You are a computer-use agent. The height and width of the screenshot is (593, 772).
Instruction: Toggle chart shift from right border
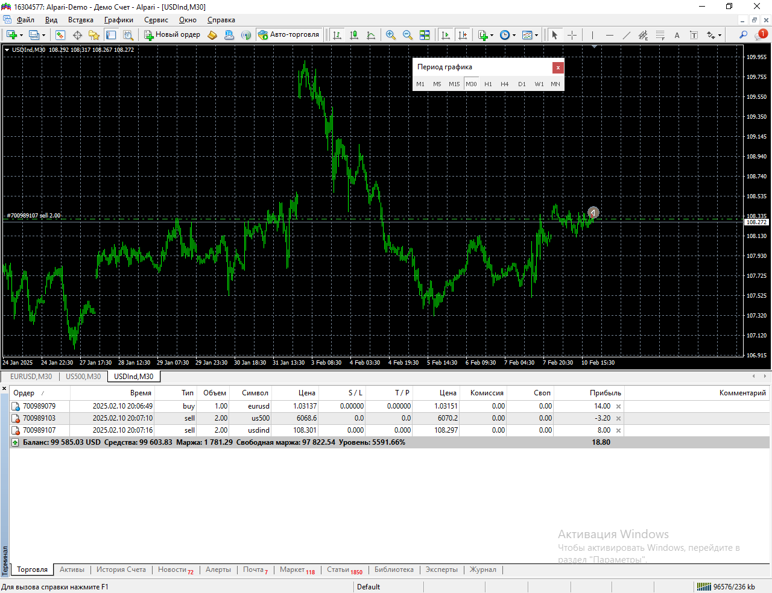[x=463, y=35]
